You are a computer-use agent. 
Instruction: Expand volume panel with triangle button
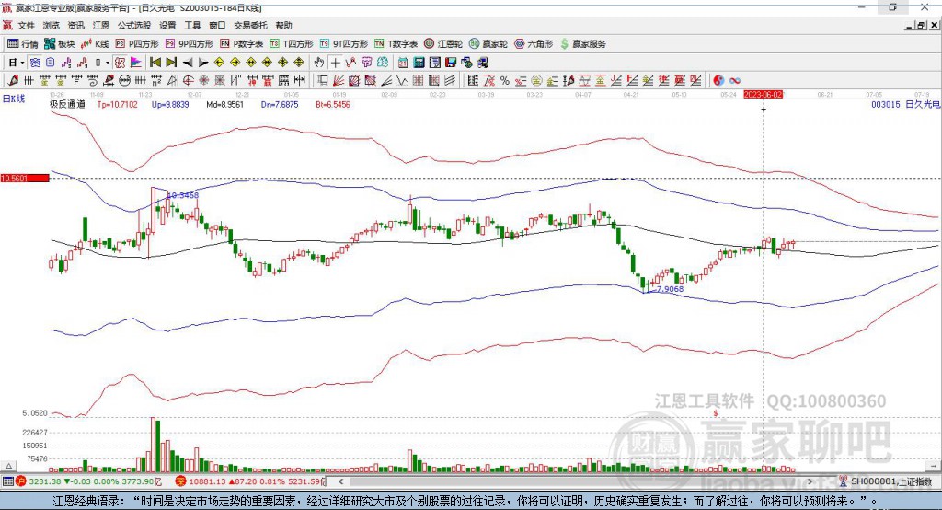(x=8, y=466)
